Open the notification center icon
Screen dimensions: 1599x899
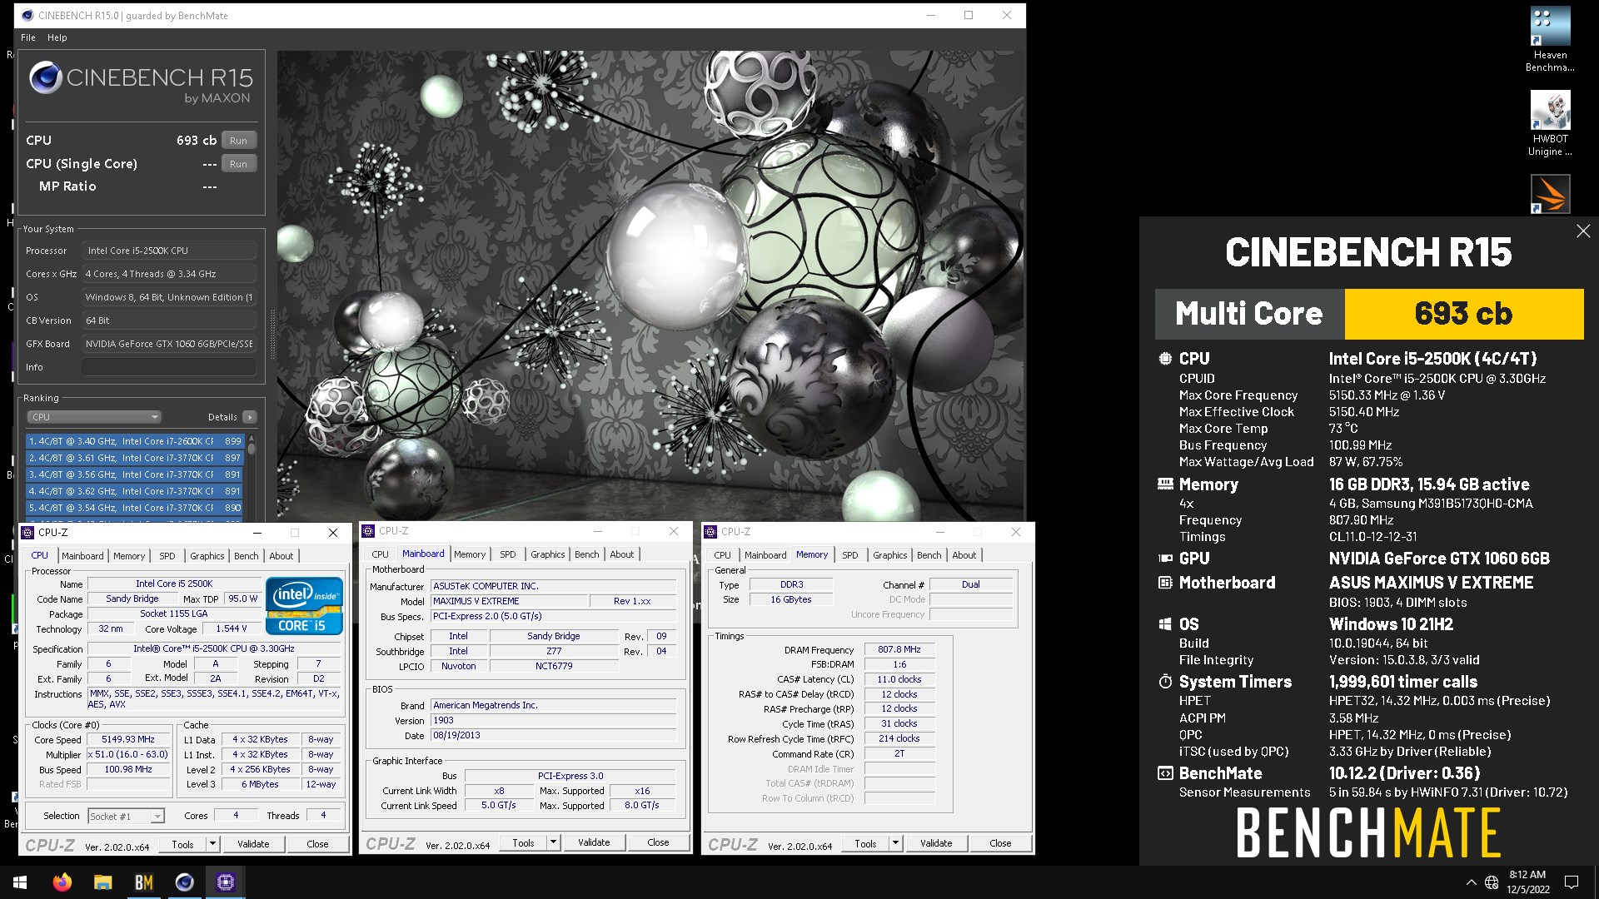point(1572,882)
